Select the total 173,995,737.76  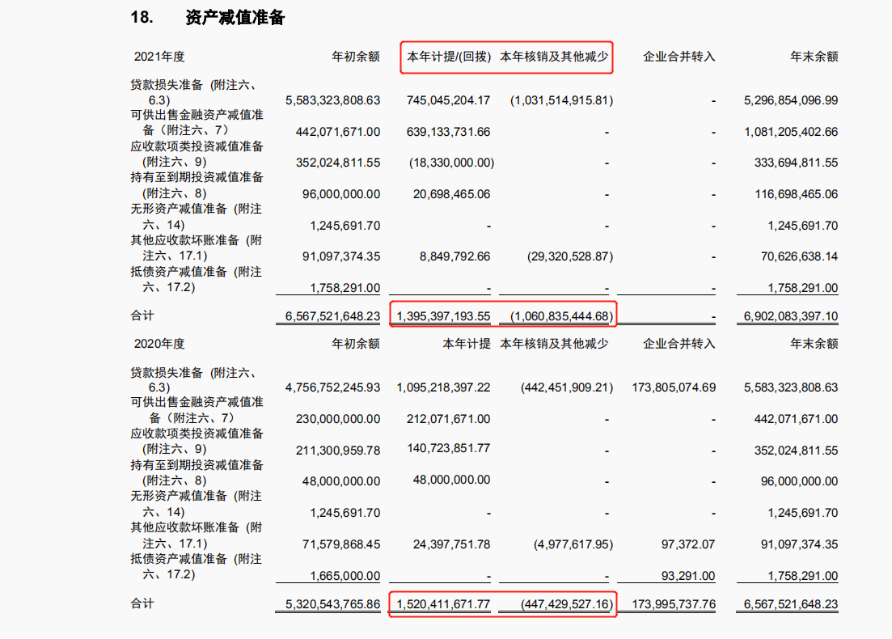coord(674,604)
